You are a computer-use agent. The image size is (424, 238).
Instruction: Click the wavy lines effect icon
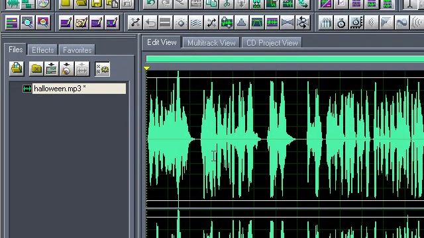pos(196,22)
